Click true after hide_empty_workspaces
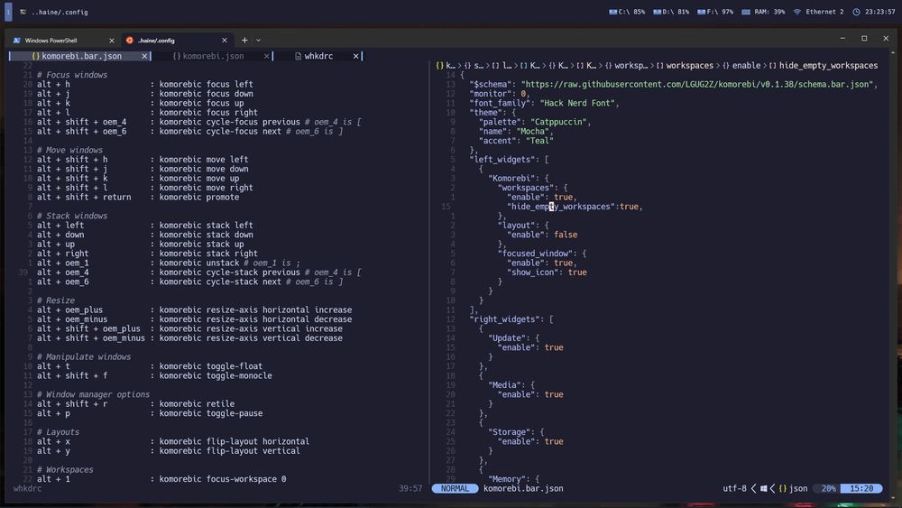 [x=629, y=207]
